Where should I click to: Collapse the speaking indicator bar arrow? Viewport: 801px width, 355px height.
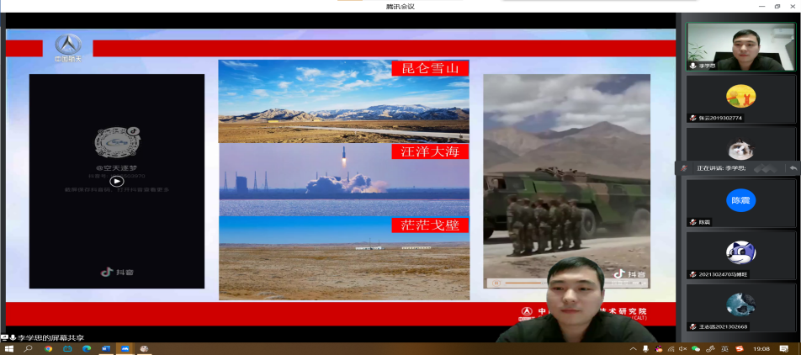point(793,168)
